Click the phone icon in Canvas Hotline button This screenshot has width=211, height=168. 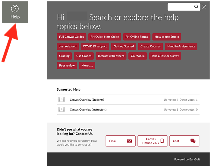(x=162, y=141)
